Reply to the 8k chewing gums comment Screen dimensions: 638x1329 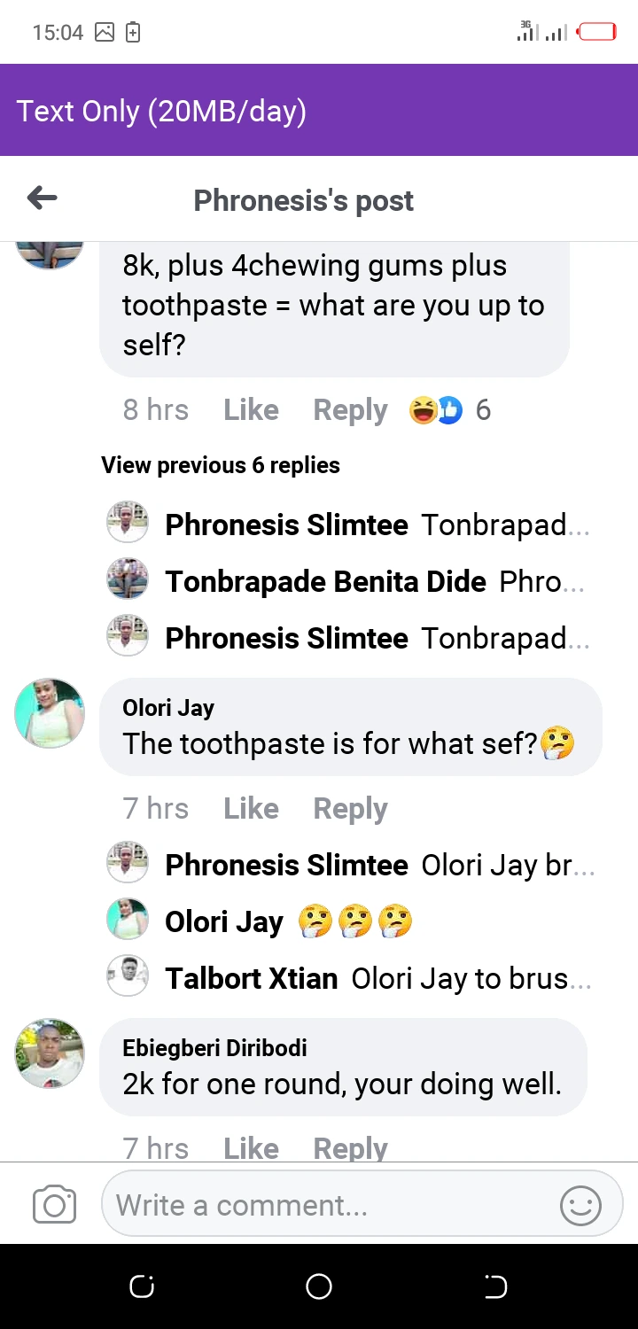[350, 410]
